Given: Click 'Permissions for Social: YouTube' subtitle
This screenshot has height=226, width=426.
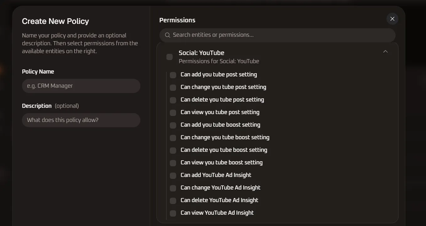Looking at the screenshot, I should [219, 61].
